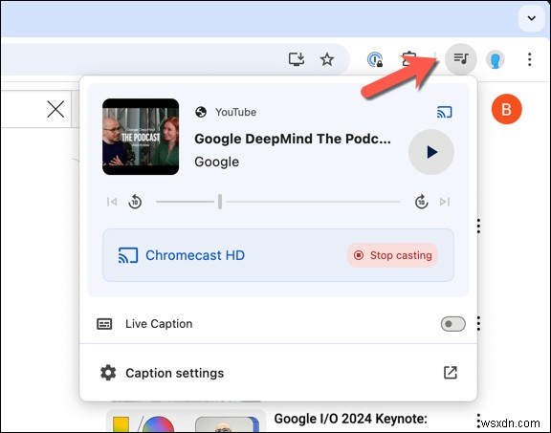The image size is (551, 433).
Task: Bookmark this page with the star icon
Action: tap(327, 59)
